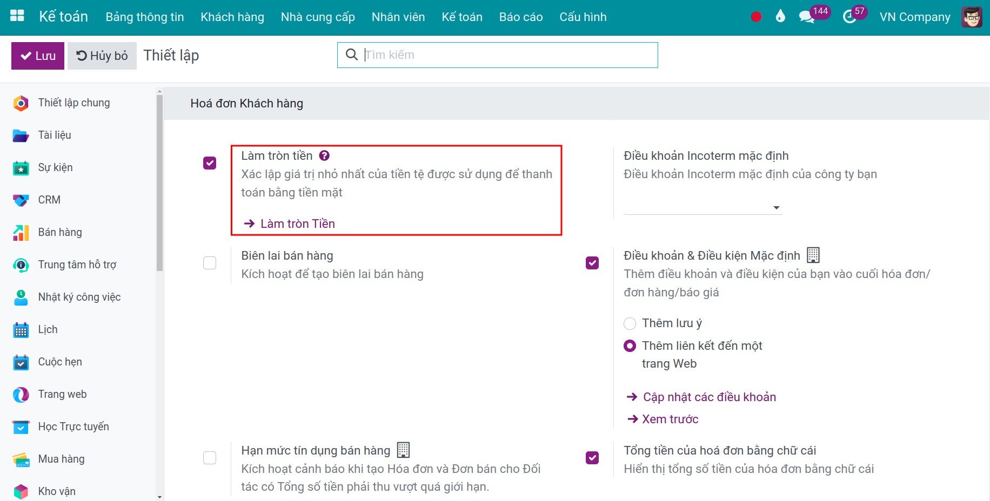Click the Tài liệu folder icon
The image size is (990, 501).
click(x=21, y=136)
